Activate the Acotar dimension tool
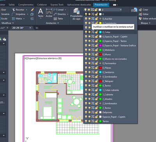The width and height of the screenshot is (156, 142). click(49, 13)
